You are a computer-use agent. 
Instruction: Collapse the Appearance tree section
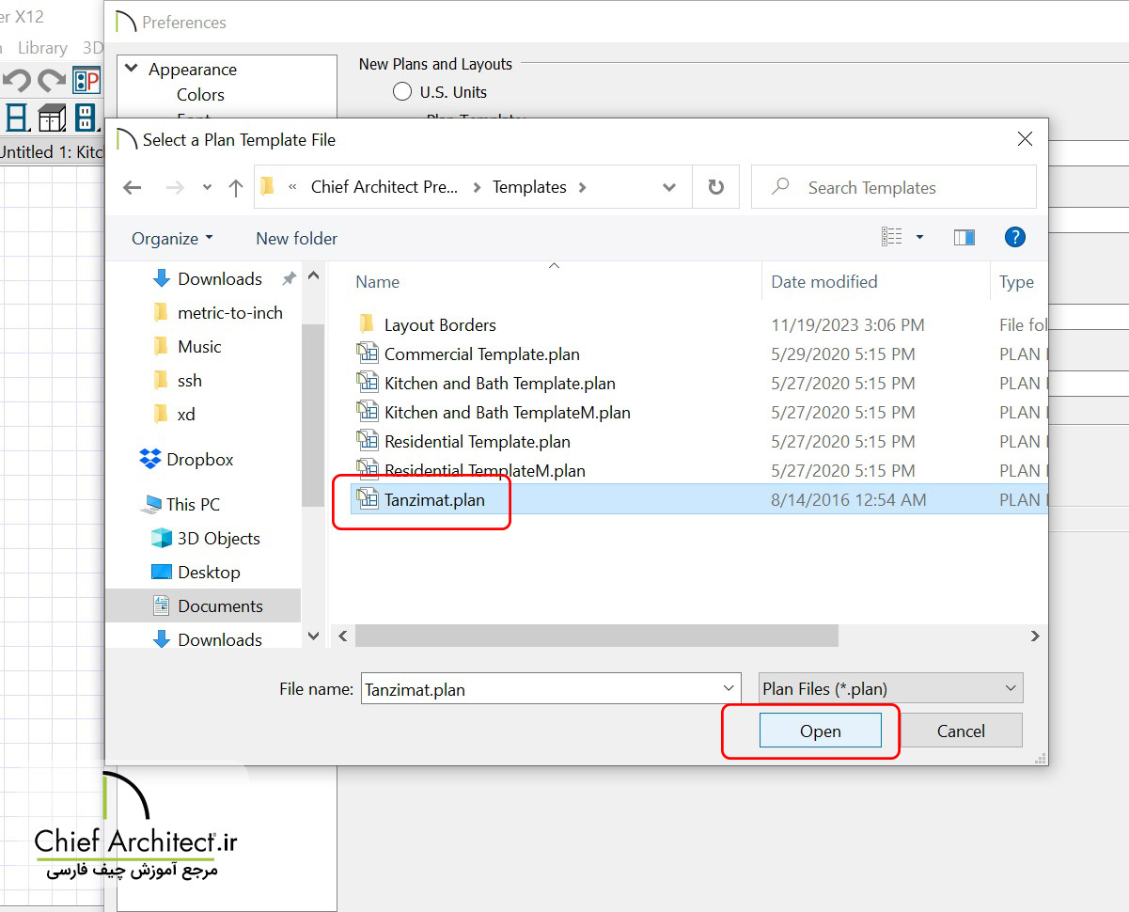(x=132, y=70)
